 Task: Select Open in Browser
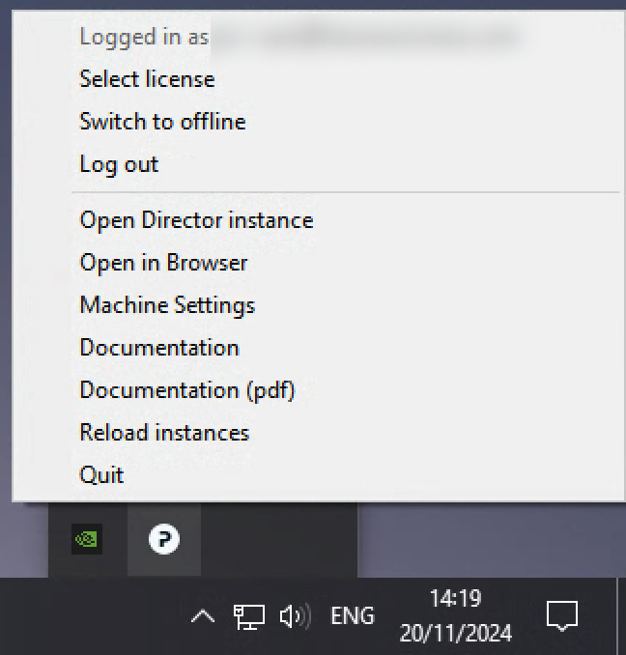click(163, 263)
